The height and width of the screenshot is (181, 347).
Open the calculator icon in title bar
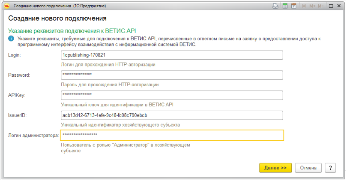click(x=285, y=6)
